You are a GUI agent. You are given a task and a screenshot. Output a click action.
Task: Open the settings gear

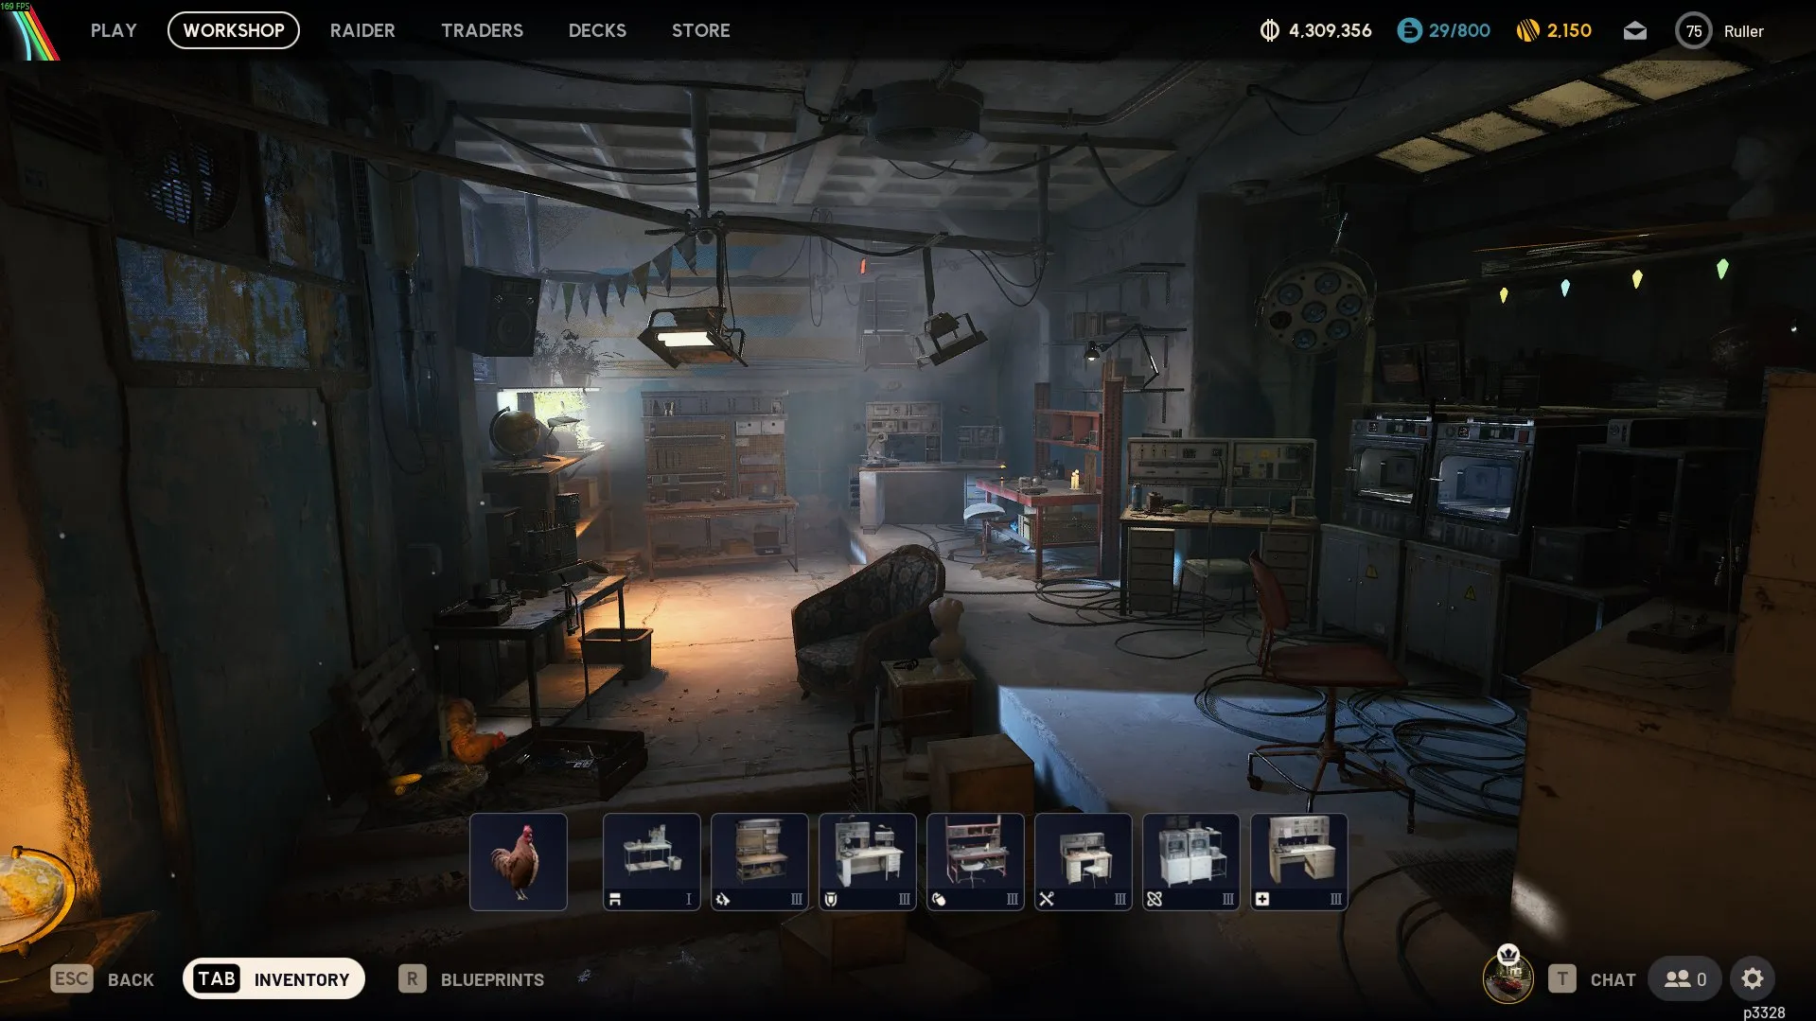tap(1752, 978)
